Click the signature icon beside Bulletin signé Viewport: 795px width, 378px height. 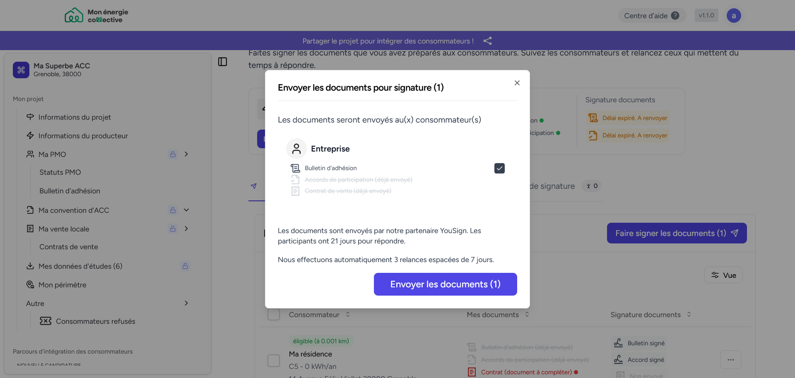pos(619,343)
